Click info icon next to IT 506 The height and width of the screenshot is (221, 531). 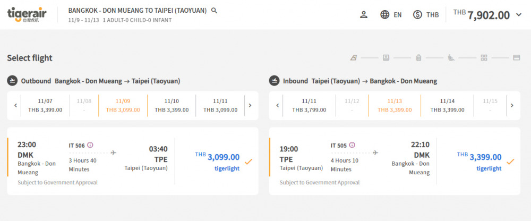[x=90, y=145]
